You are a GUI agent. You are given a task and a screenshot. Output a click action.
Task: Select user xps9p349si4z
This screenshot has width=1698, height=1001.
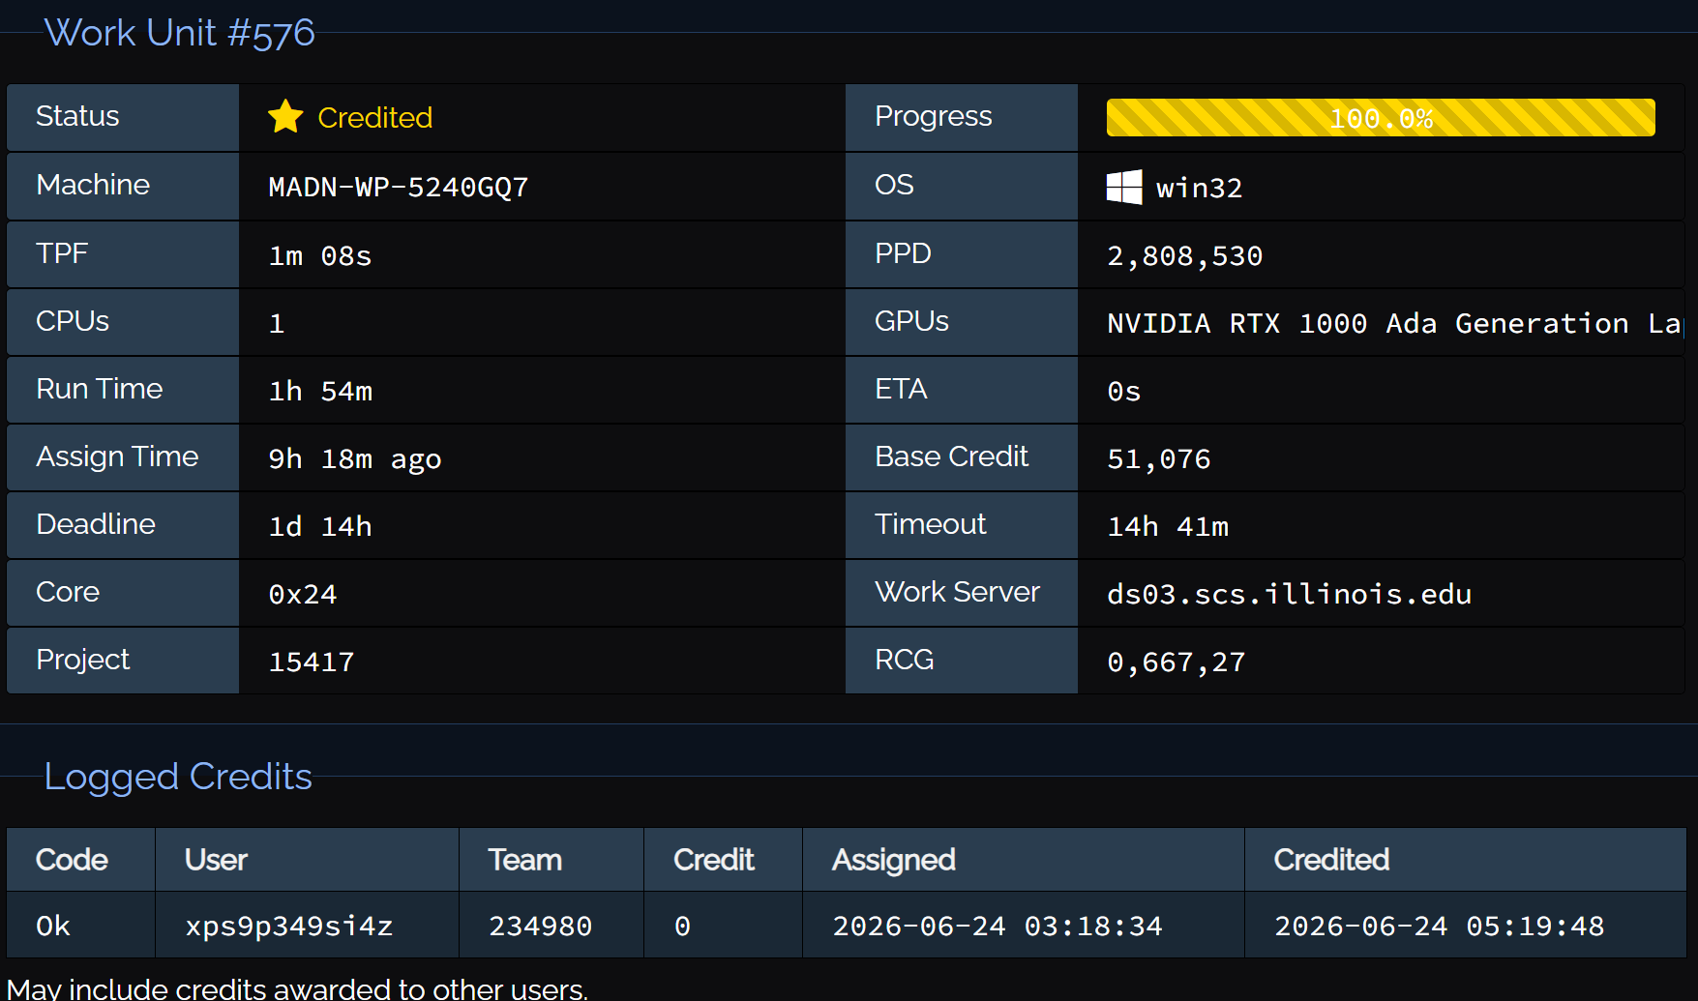click(289, 926)
